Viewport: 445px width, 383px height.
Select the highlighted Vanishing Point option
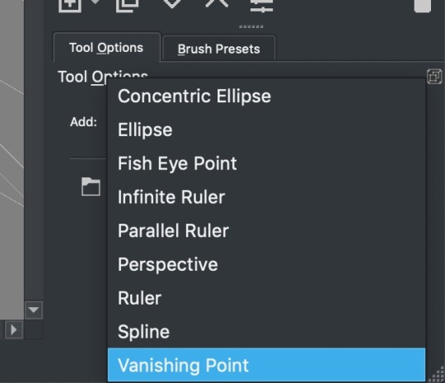pyautogui.click(x=266, y=365)
